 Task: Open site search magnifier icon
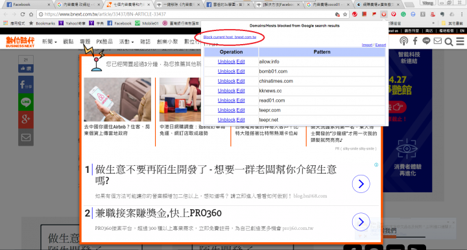pos(449,41)
